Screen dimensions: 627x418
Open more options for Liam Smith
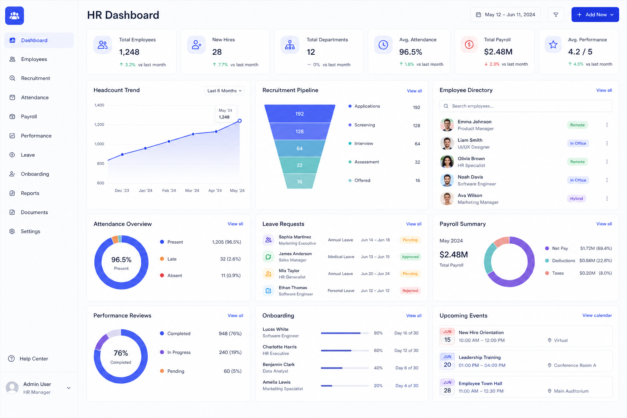tap(607, 143)
